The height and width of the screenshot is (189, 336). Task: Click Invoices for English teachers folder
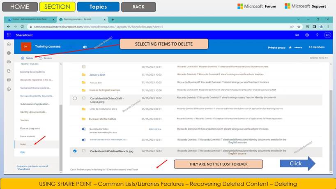(105, 90)
